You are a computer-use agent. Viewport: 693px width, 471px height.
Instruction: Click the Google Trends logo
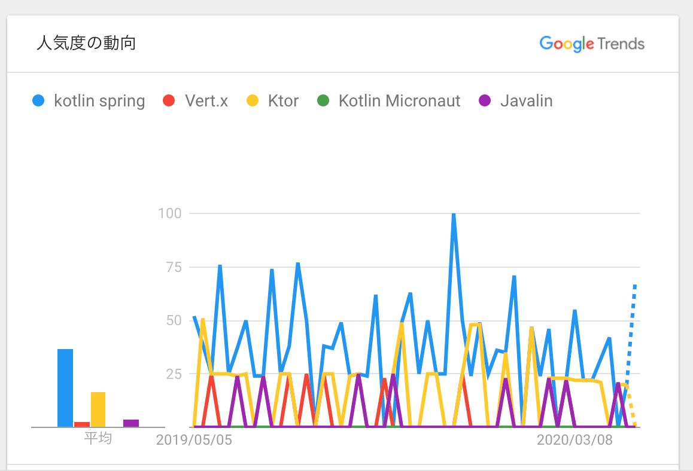(591, 44)
